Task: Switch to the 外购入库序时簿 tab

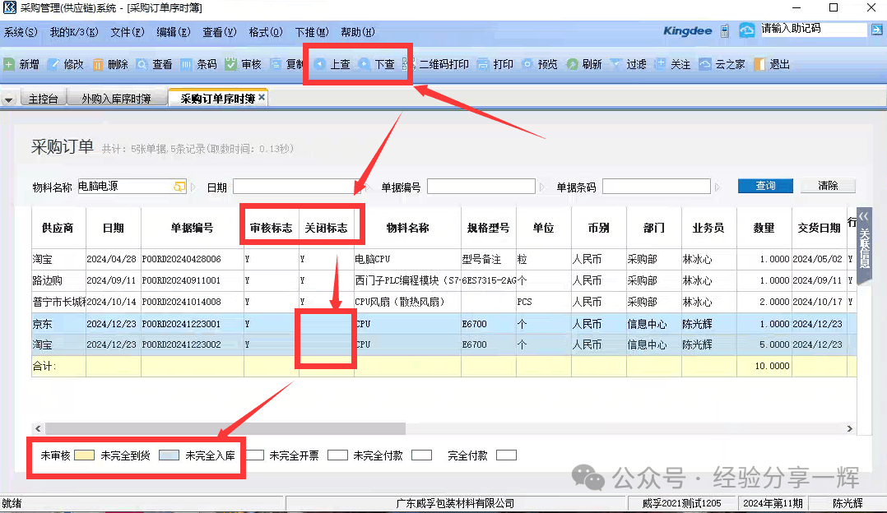Action: (x=116, y=99)
